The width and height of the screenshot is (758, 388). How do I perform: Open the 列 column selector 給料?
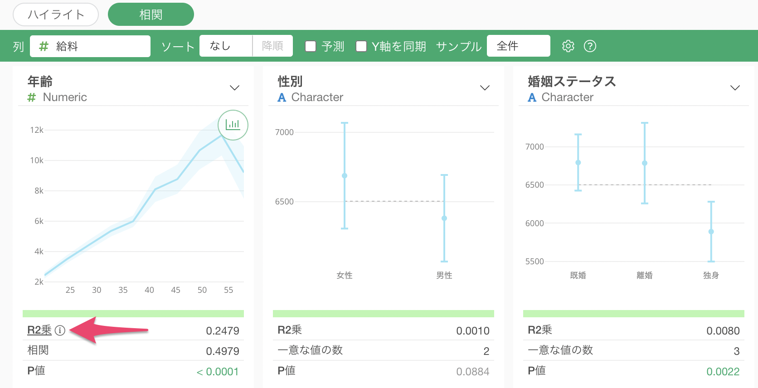click(90, 46)
